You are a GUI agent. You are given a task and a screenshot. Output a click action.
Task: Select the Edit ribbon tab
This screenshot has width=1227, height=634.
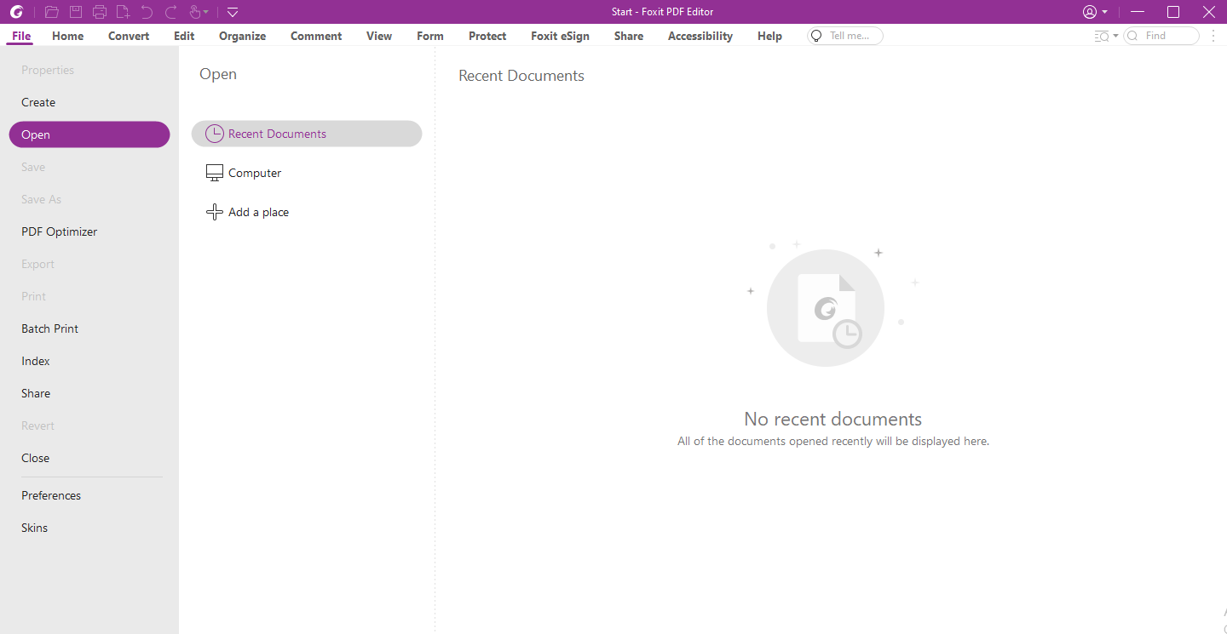coord(184,36)
